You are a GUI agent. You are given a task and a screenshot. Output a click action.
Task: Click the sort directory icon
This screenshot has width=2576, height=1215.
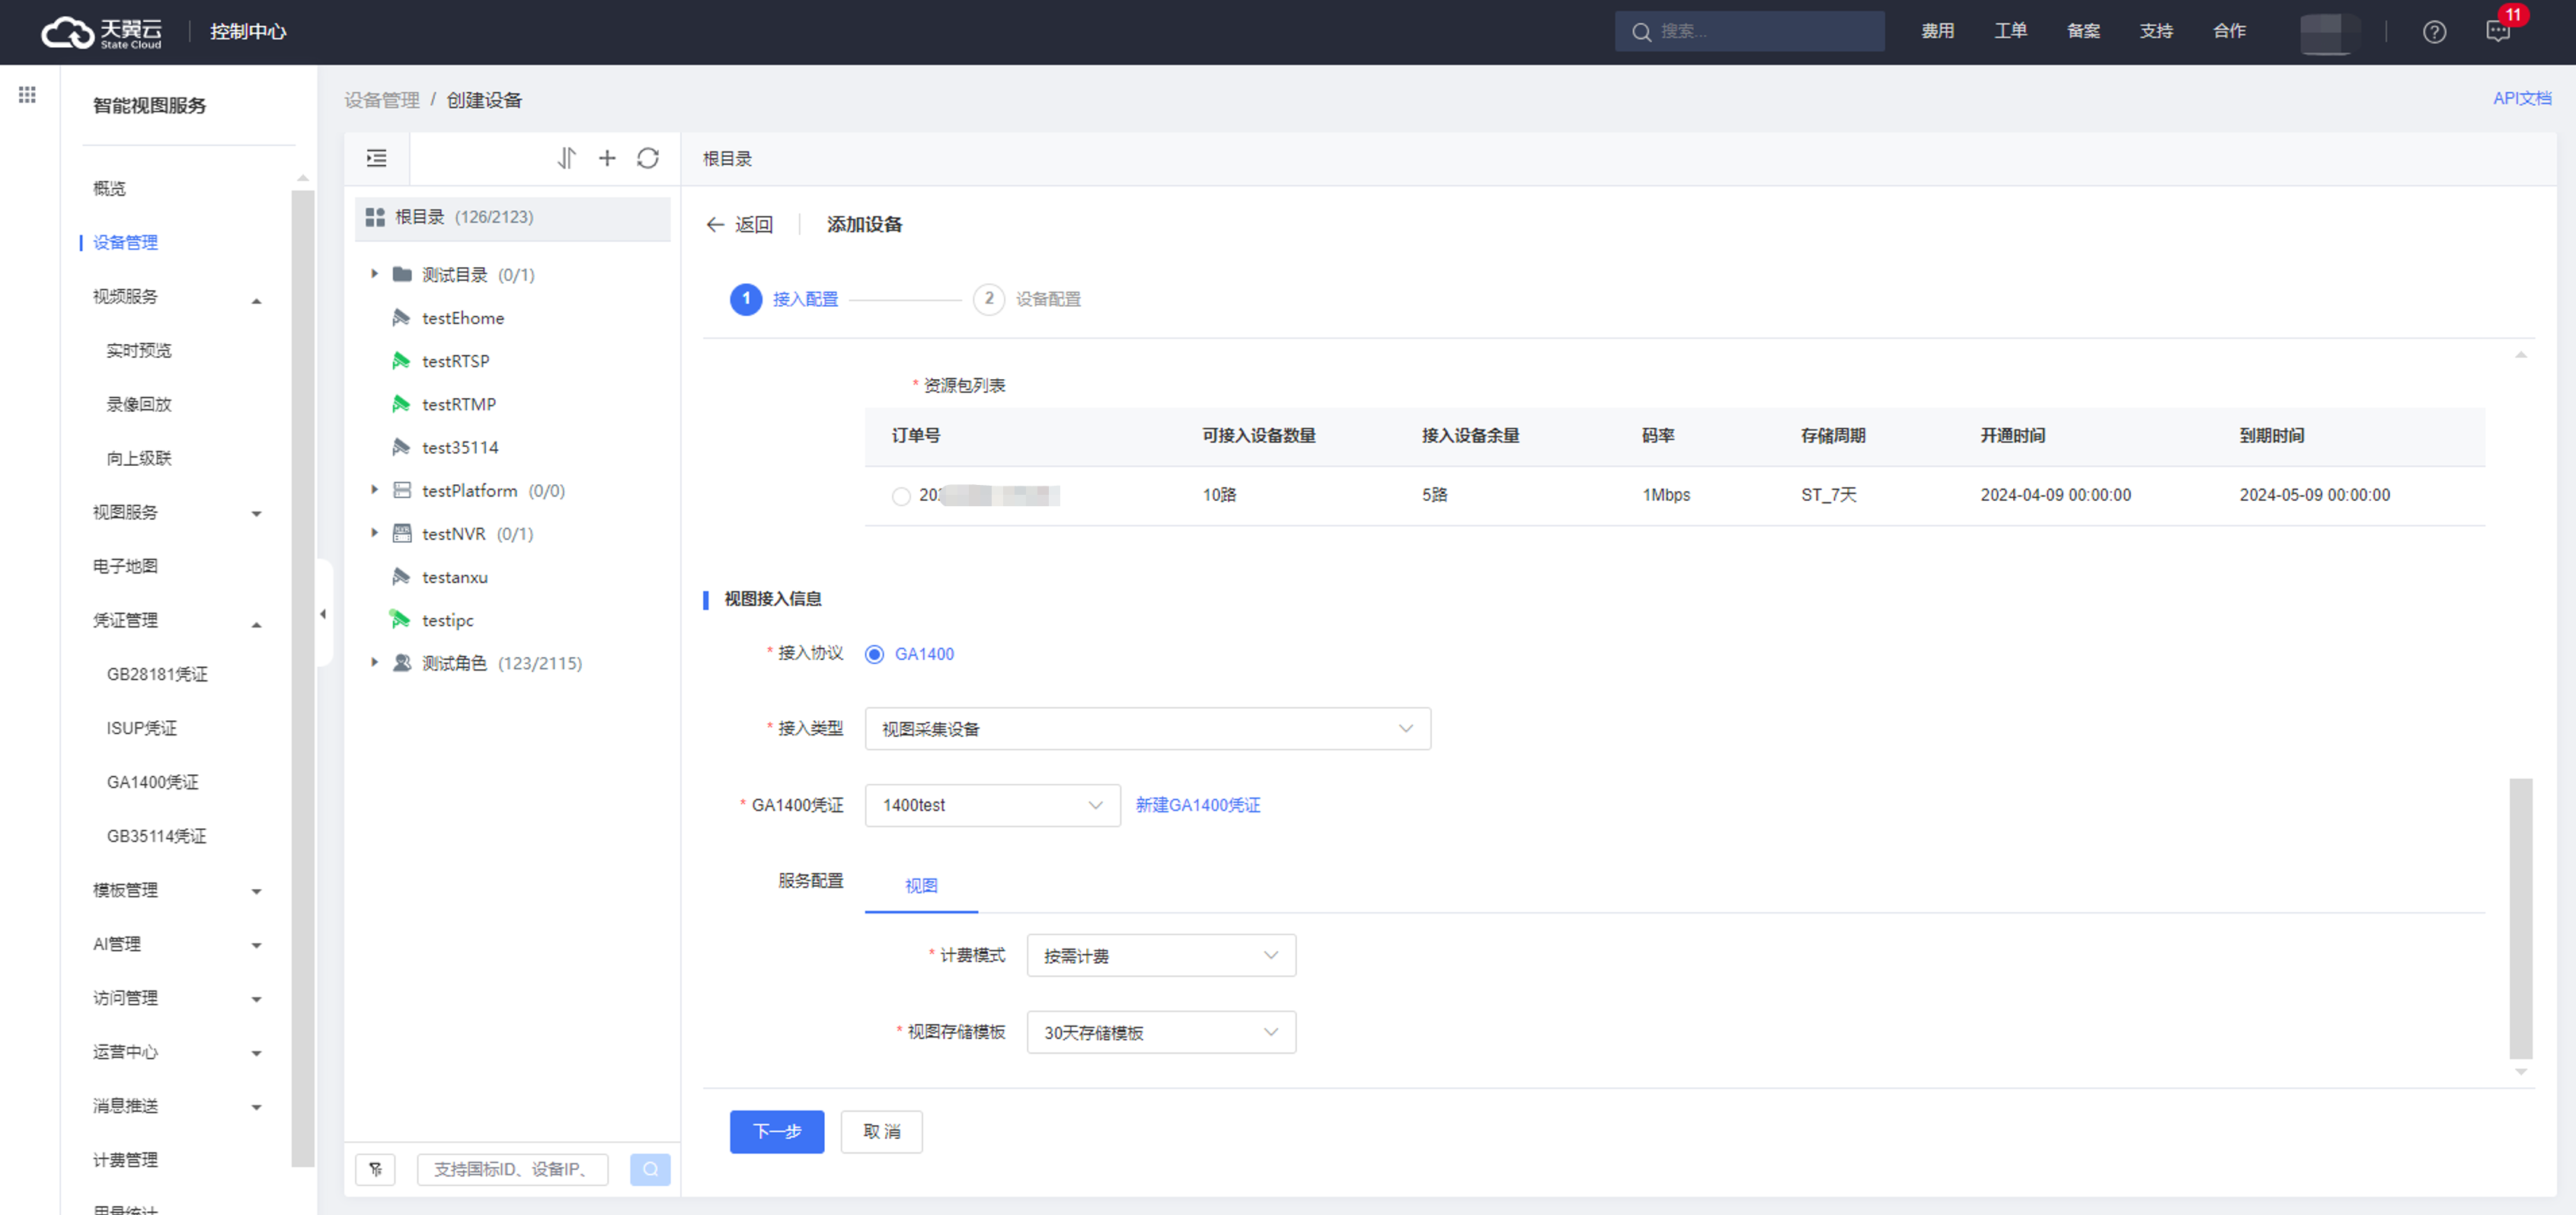pyautogui.click(x=566, y=158)
